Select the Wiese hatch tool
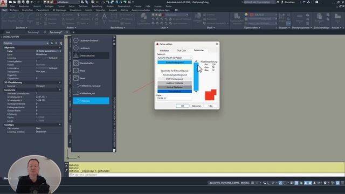The width and height of the screenshot is (345, 194). 91,71
